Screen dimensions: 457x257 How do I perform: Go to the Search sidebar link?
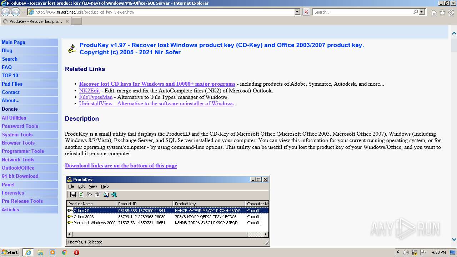(29, 59)
